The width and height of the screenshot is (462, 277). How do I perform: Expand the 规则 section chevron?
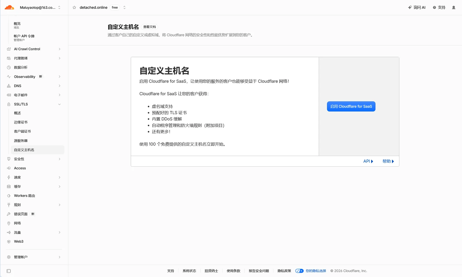59,205
